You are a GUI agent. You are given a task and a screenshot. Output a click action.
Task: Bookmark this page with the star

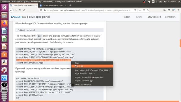click(x=148, y=10)
